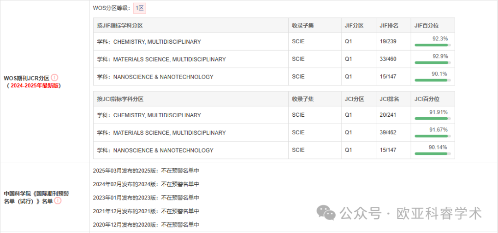
Task: Click the 91.67% JCI percentile bar
Action: 433,136
